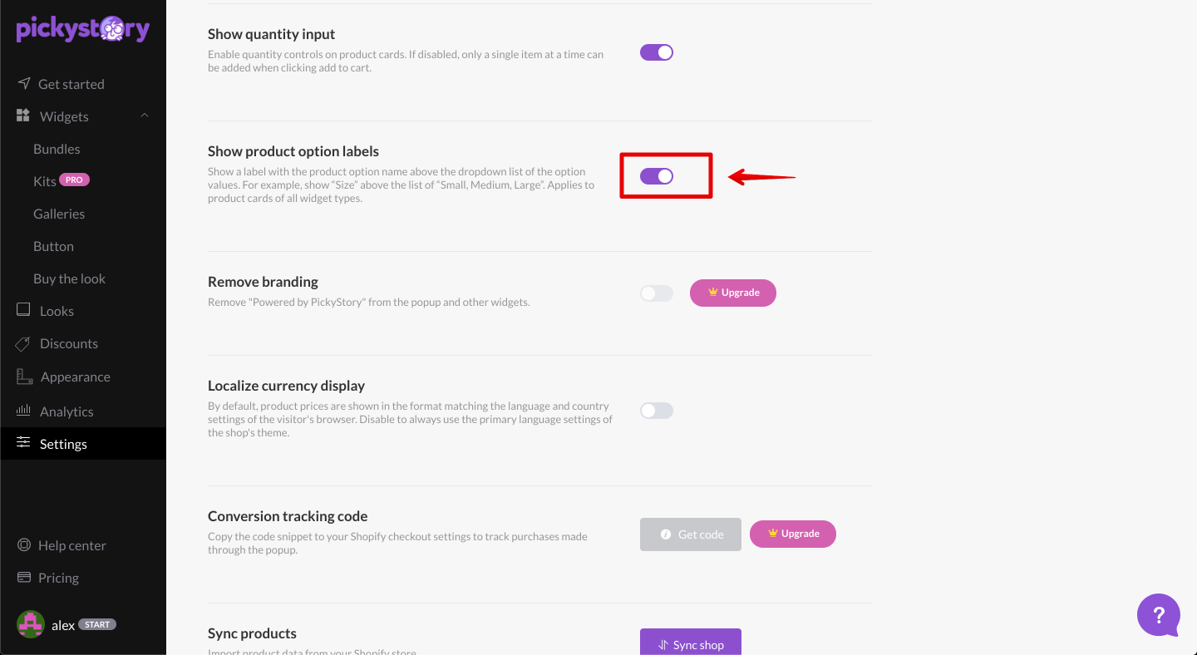Click the Discounts tag icon
This screenshot has width=1197, height=655.
[x=23, y=343]
